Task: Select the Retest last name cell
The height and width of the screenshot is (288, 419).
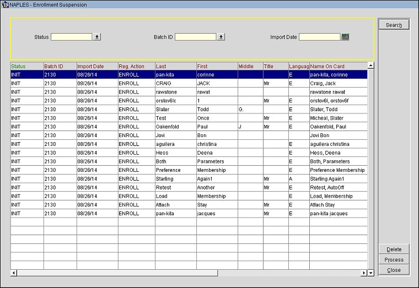Action: (176, 187)
